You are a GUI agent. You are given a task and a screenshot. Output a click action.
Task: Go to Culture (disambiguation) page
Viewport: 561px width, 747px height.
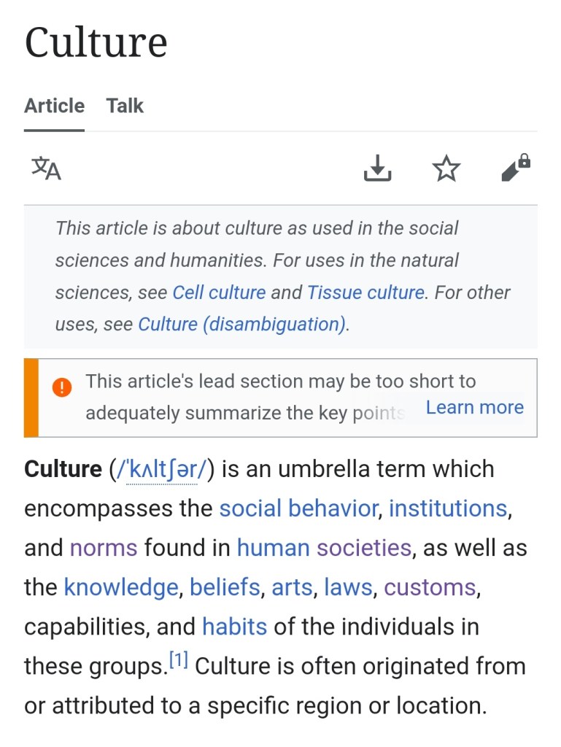point(241,324)
